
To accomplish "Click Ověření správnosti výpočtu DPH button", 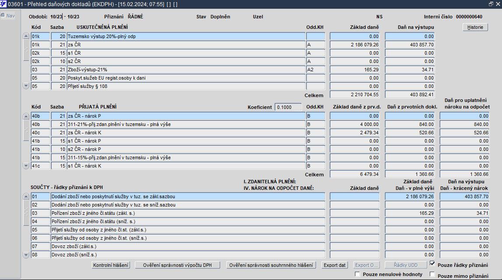I will tap(177, 265).
